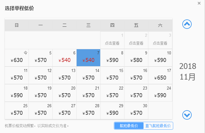Image resolution: width=205 pixels, height=133 pixels.
Task: Click the 日 weekday column header
Action: [17, 25]
